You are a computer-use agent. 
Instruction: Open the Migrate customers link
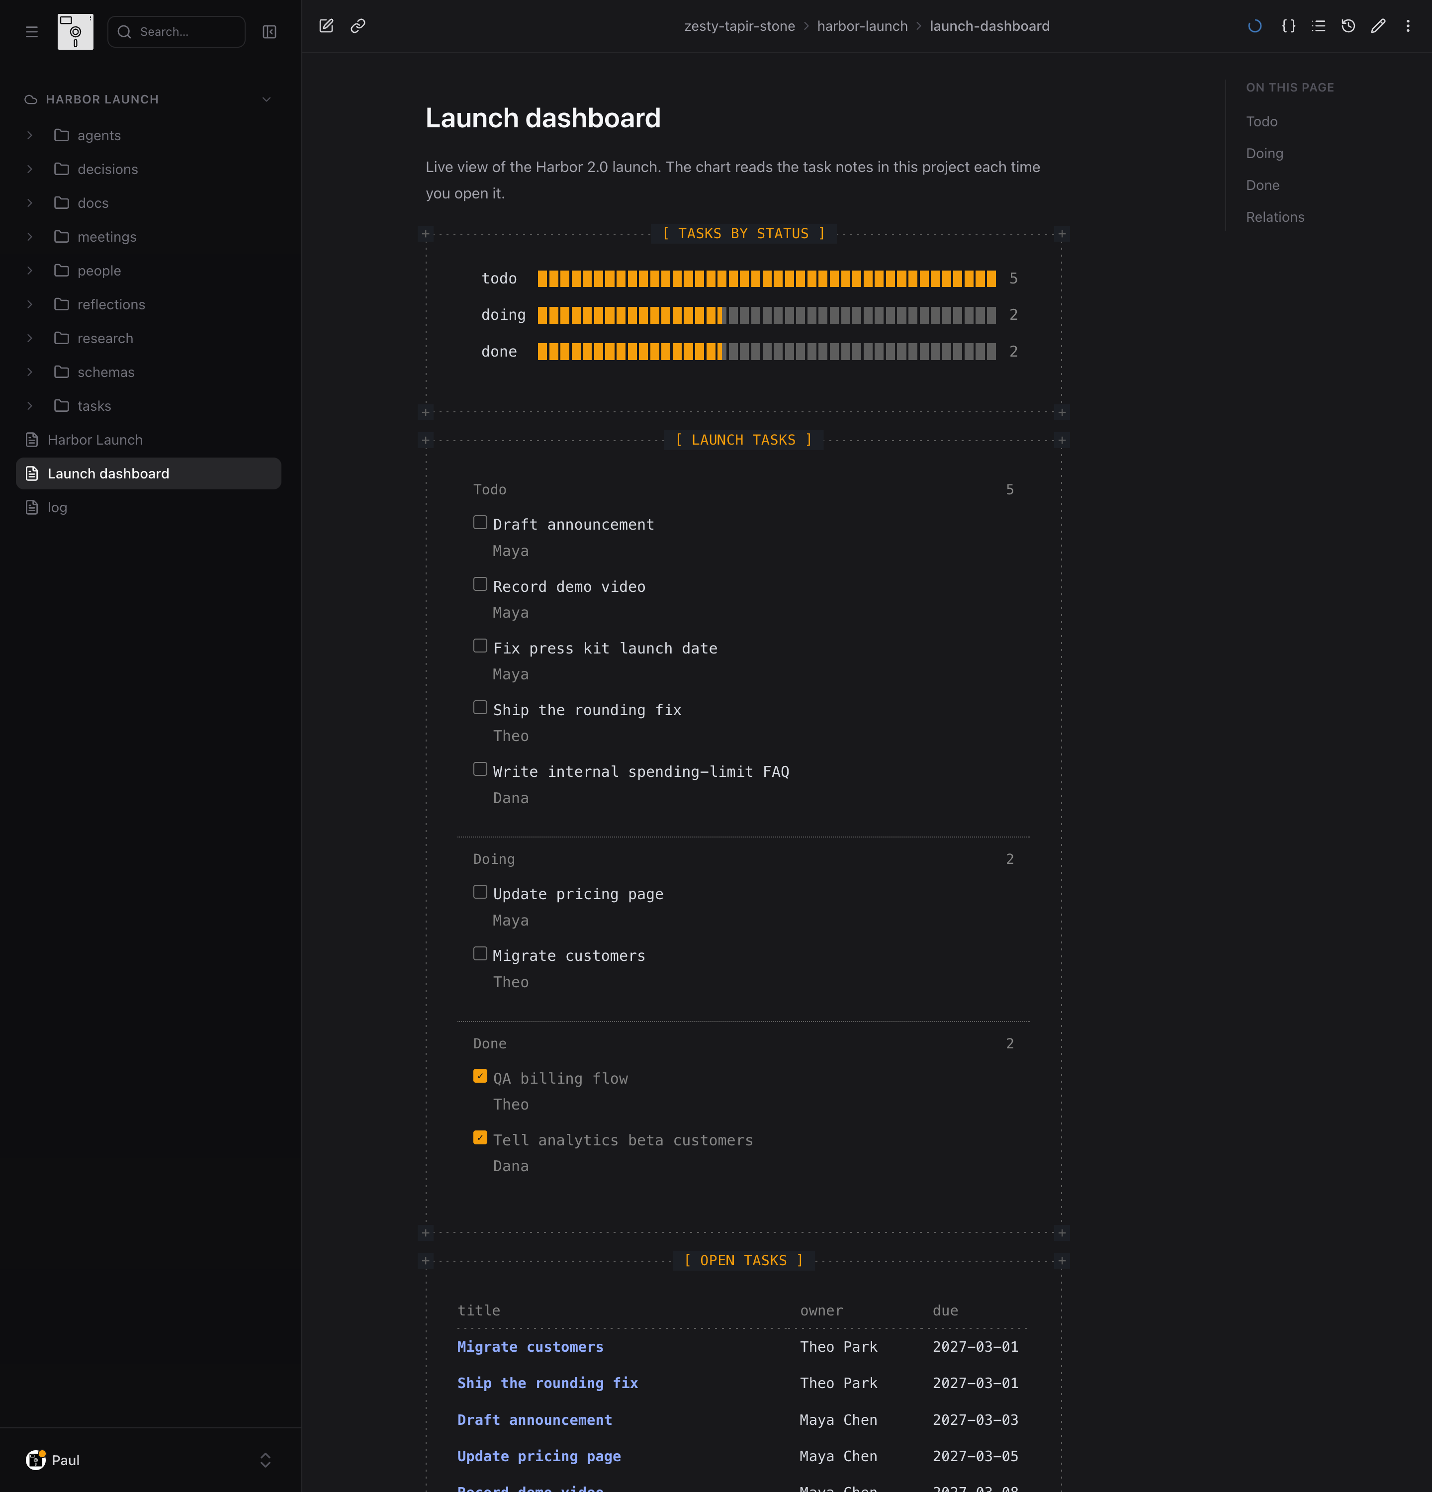(531, 1347)
